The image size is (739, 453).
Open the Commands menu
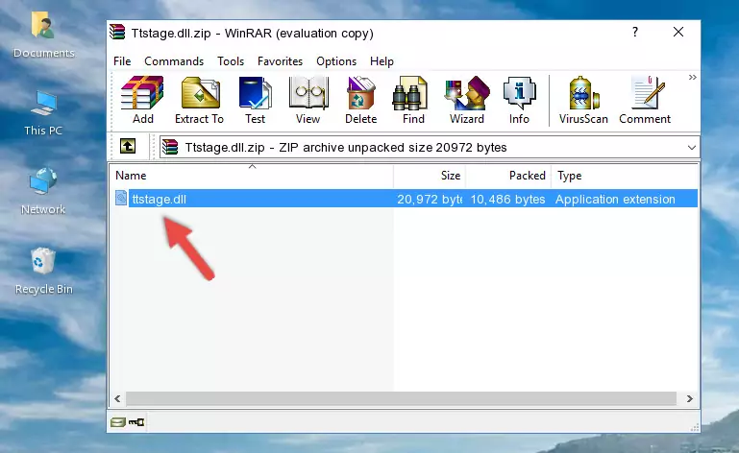pyautogui.click(x=174, y=61)
